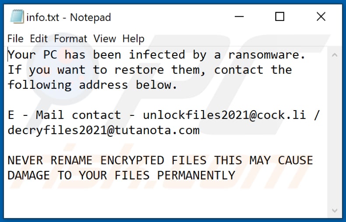The height and width of the screenshot is (222, 346).
Task: Click the scrollbar down arrow
Action: click(x=335, y=209)
